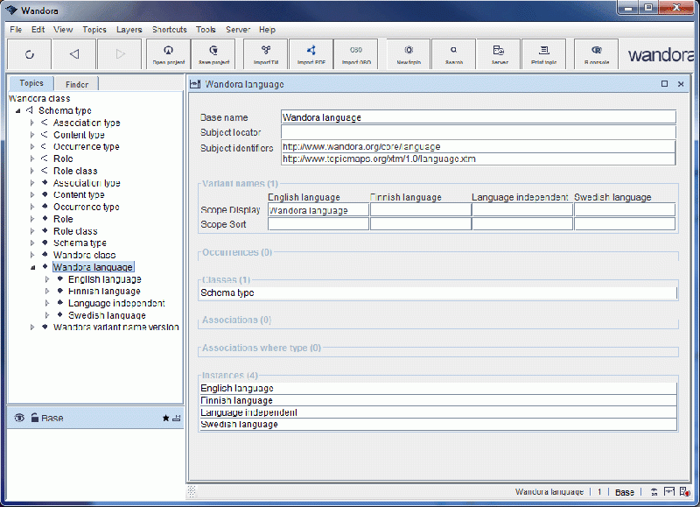Collapse the Wandora language tree node

point(32,267)
